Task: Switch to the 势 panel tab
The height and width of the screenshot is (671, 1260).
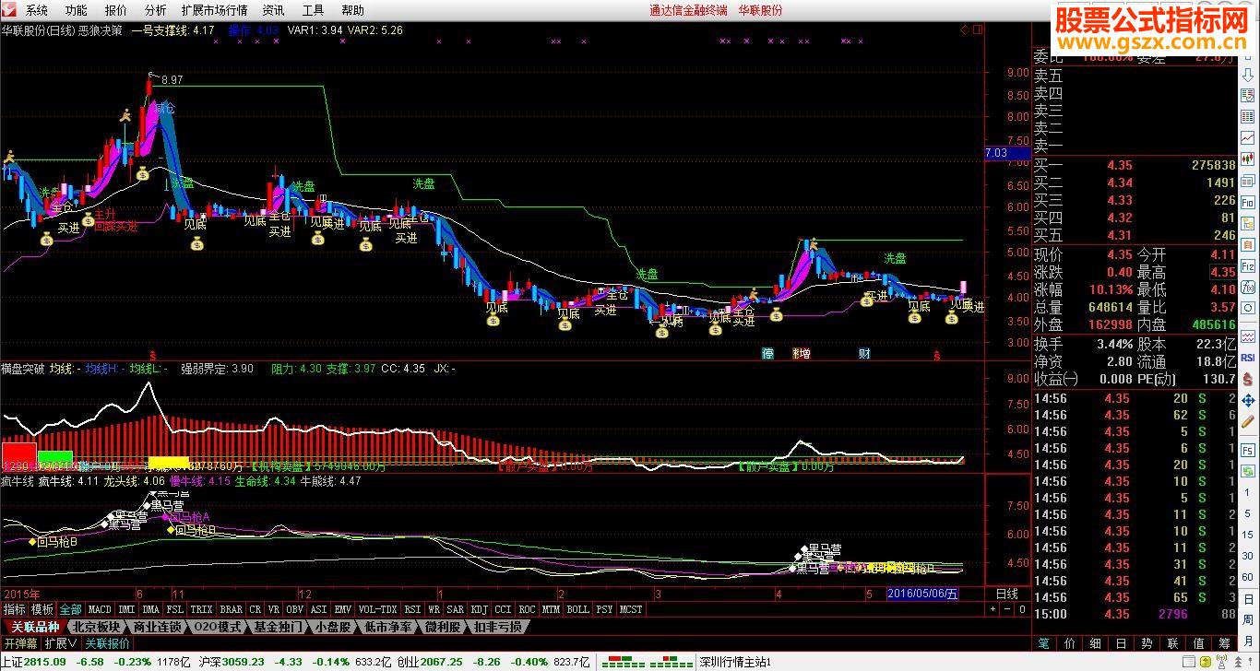Action: [x=1147, y=643]
